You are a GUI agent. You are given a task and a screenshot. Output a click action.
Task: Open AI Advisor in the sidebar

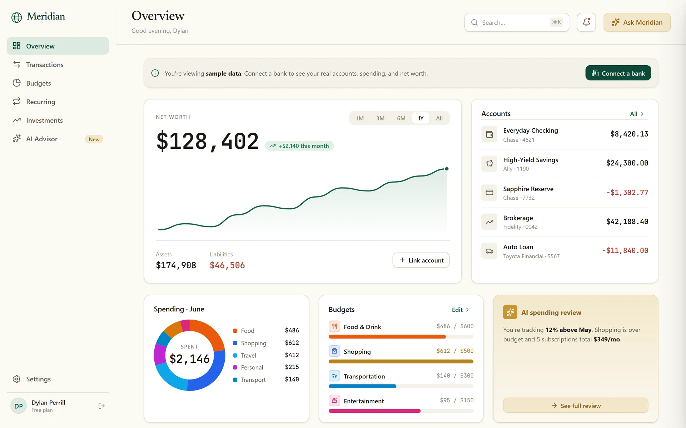click(58, 139)
